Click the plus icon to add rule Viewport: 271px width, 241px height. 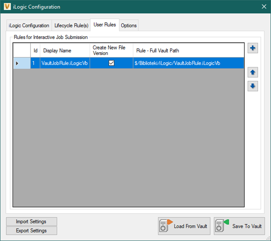[253, 48]
